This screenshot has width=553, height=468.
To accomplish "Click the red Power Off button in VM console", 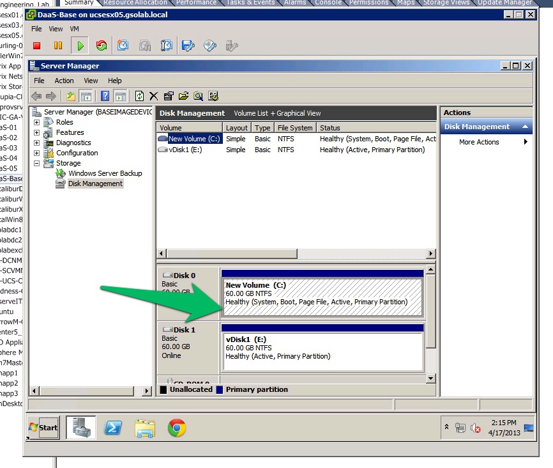I will pyautogui.click(x=36, y=45).
